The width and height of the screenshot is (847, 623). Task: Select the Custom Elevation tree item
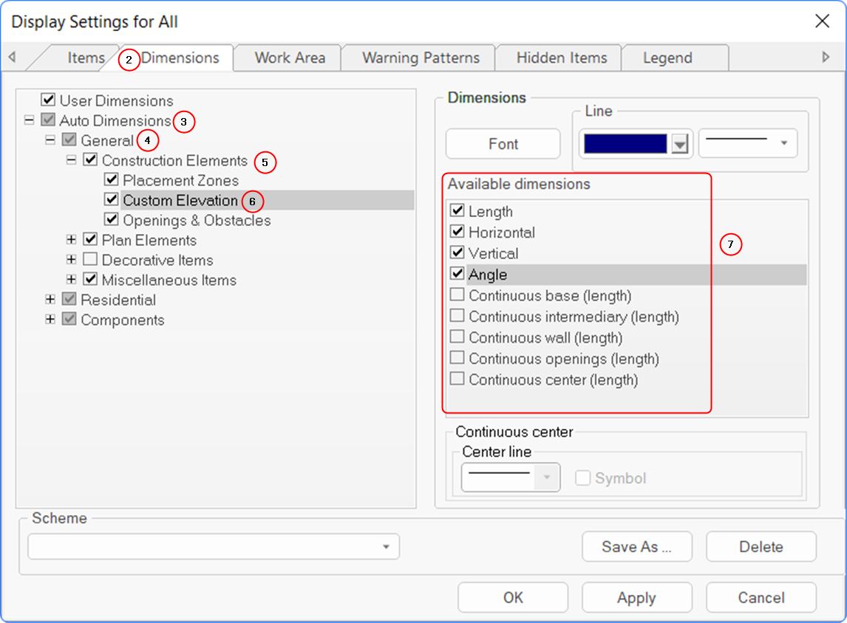[180, 200]
